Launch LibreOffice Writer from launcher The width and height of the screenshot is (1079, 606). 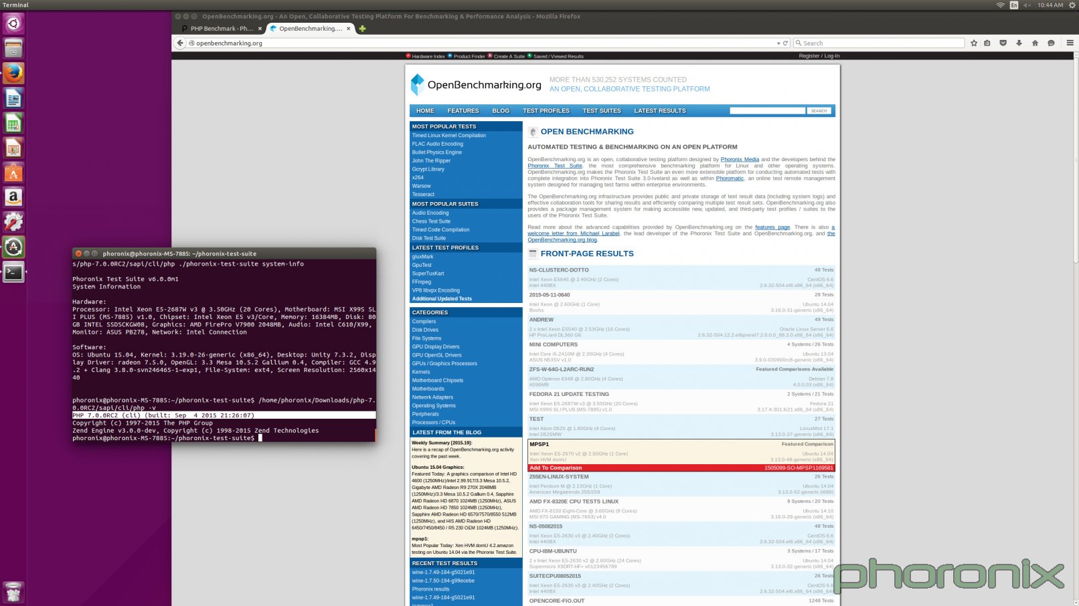13,98
